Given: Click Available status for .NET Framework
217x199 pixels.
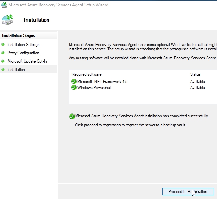Looking at the screenshot, I should click(197, 82).
